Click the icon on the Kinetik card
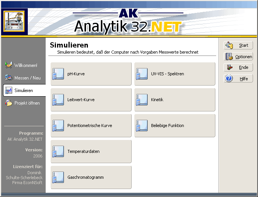Image resolution: width=258 pixels, height=197 pixels. click(x=142, y=100)
